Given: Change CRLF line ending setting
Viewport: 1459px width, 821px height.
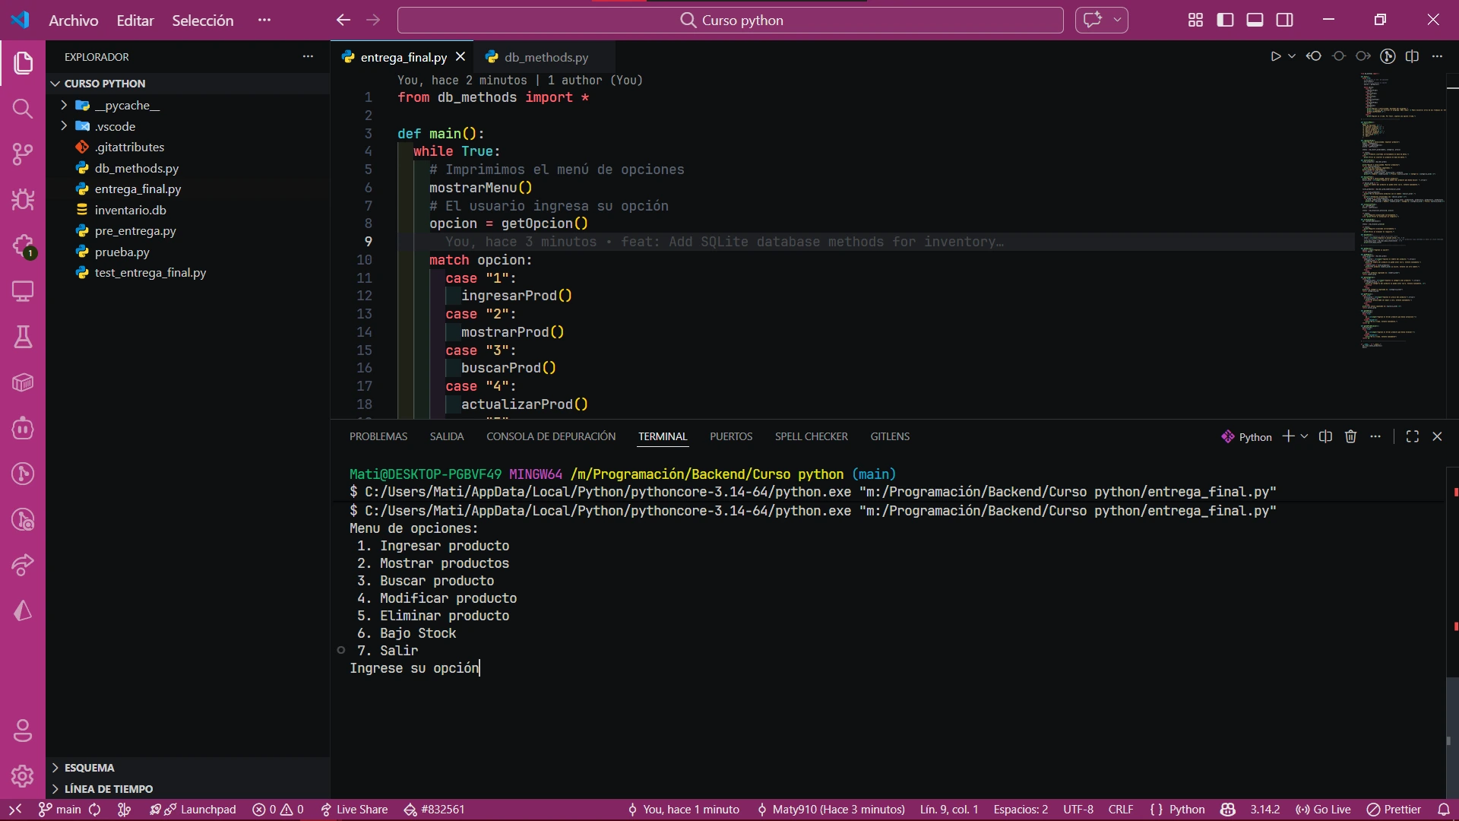Looking at the screenshot, I should coord(1121,810).
